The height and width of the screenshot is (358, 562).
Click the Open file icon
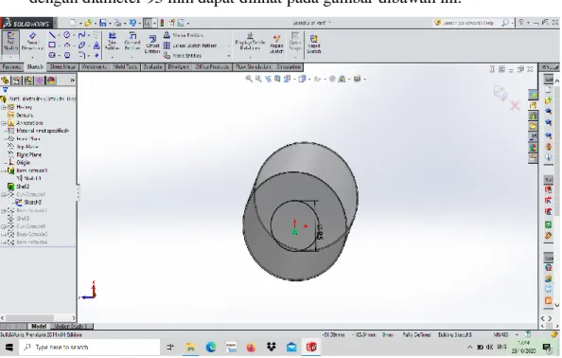tap(88, 23)
